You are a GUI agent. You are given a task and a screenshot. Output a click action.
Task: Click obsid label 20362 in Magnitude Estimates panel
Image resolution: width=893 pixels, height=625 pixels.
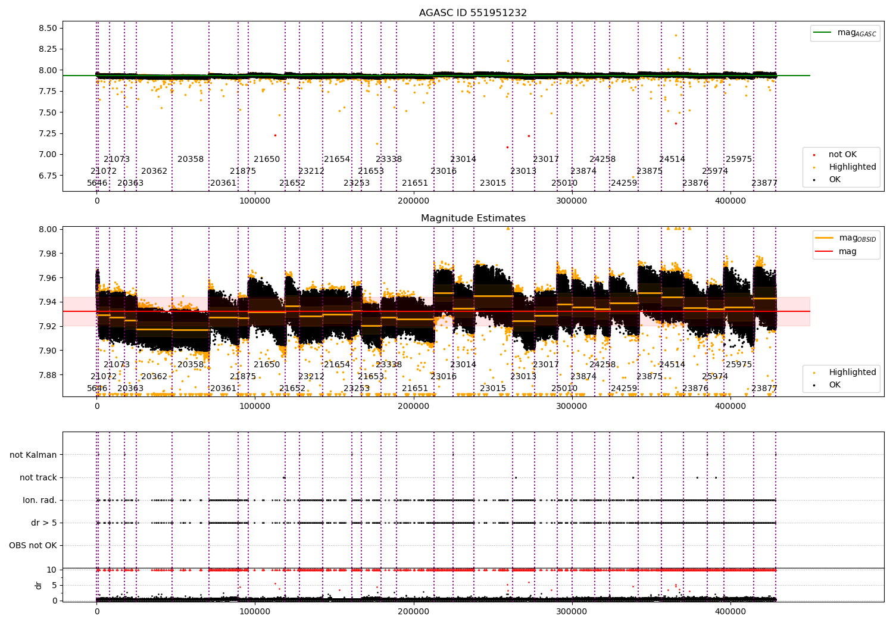154,376
